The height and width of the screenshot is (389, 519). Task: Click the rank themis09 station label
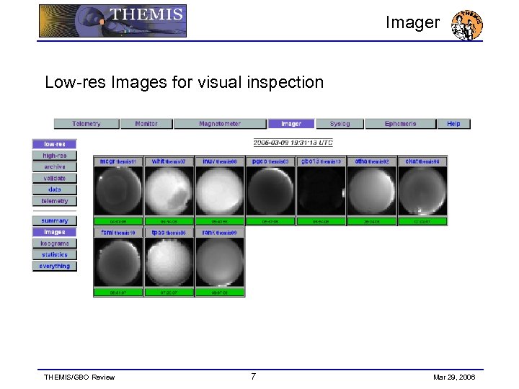coord(220,233)
